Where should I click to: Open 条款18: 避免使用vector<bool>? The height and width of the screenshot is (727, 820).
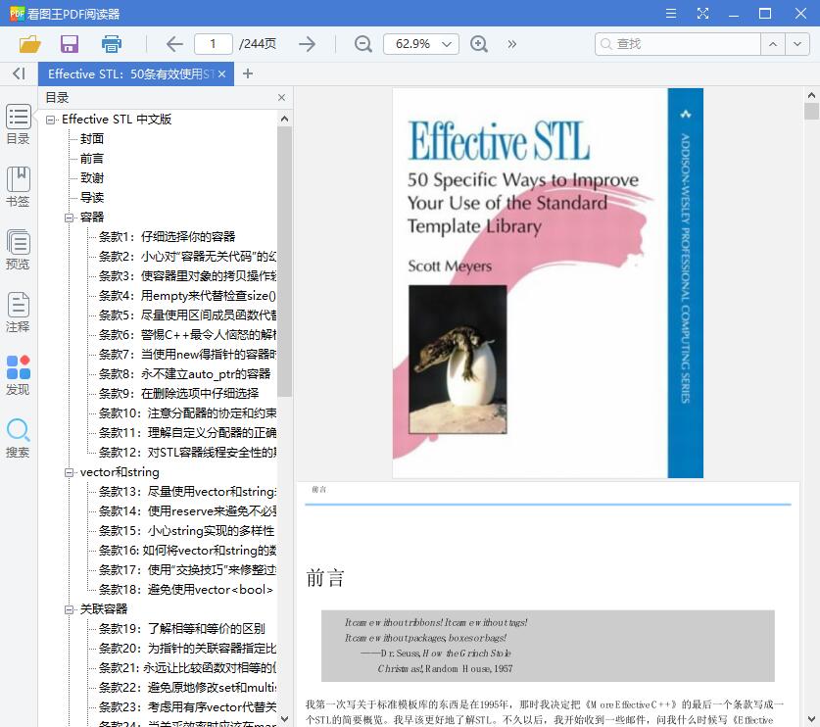pyautogui.click(x=185, y=590)
